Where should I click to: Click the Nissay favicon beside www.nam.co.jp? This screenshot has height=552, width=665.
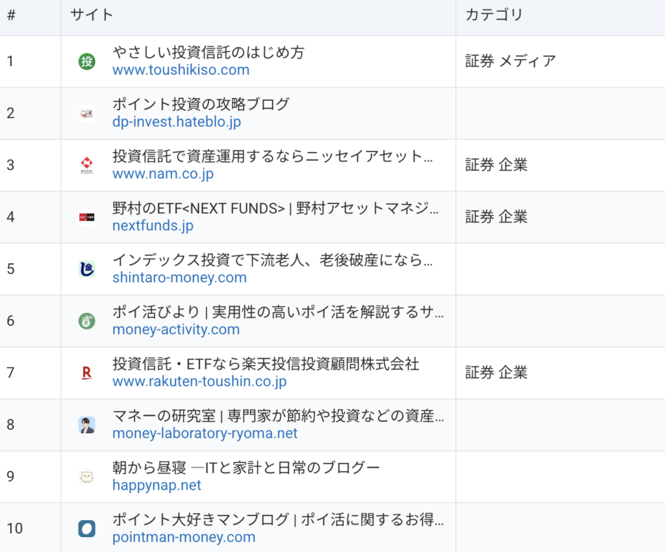click(x=86, y=165)
